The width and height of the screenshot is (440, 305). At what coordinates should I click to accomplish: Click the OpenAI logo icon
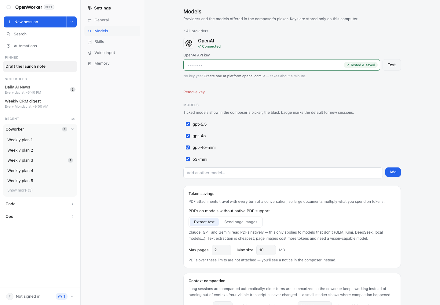[x=189, y=43]
